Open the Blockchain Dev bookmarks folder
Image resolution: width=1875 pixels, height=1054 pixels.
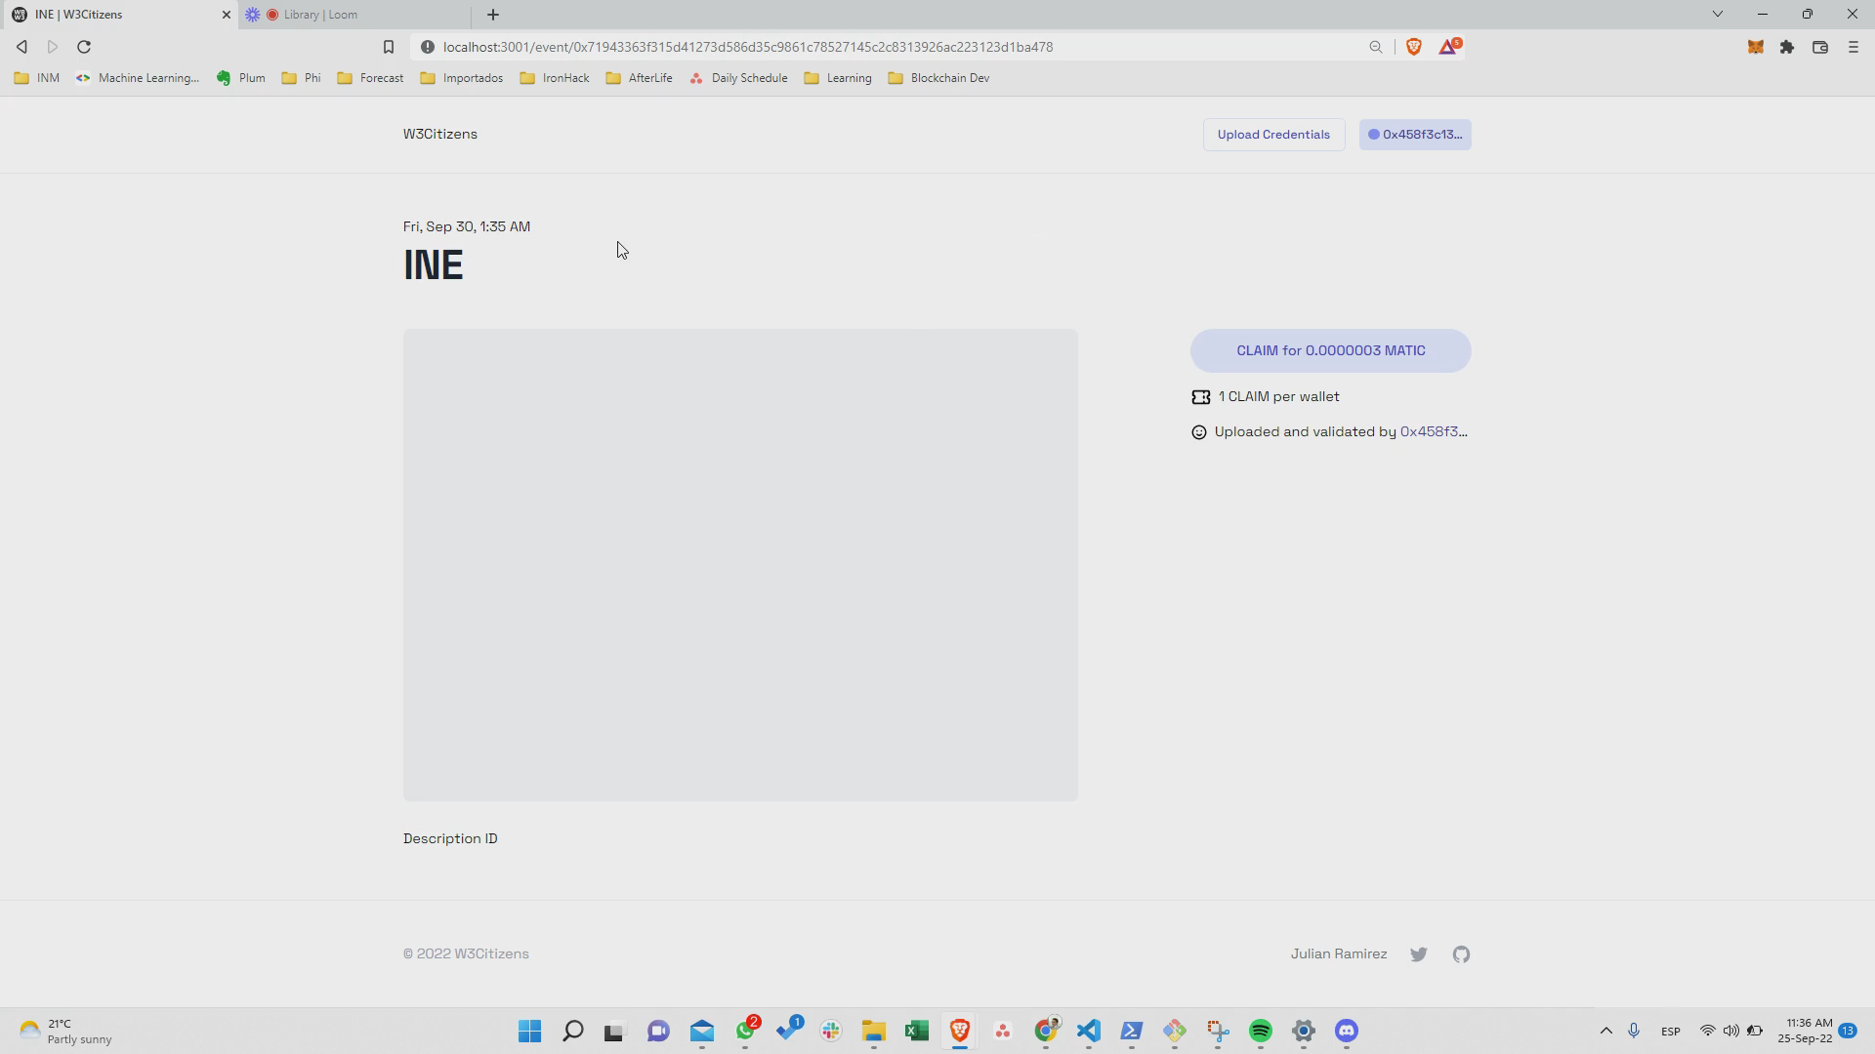939,78
